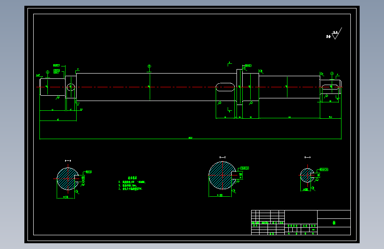Screen dimensions: 384x249
Task: Click the topmost tolerance frame above left shaft end
Action: (57, 66)
